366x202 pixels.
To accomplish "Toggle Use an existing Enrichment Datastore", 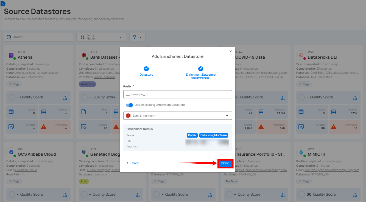I will click(x=129, y=105).
